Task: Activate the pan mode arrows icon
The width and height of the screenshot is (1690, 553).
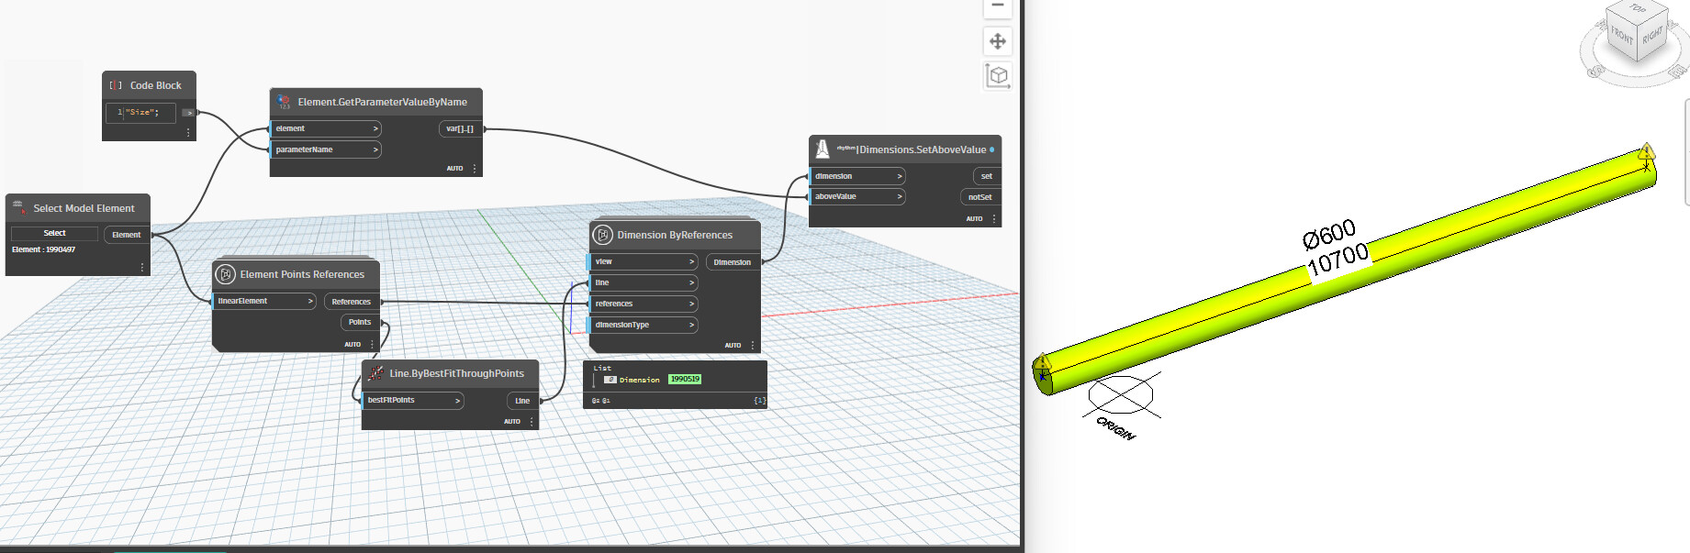Action: click(997, 41)
